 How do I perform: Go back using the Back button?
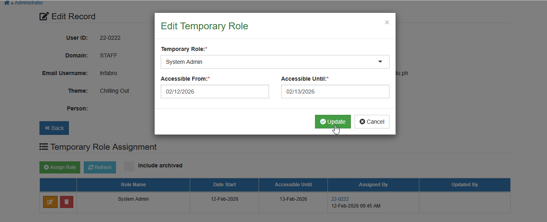pos(54,128)
